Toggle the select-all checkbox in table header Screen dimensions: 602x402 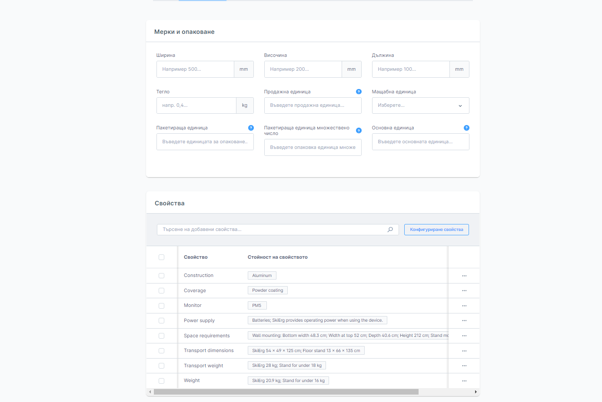point(161,257)
